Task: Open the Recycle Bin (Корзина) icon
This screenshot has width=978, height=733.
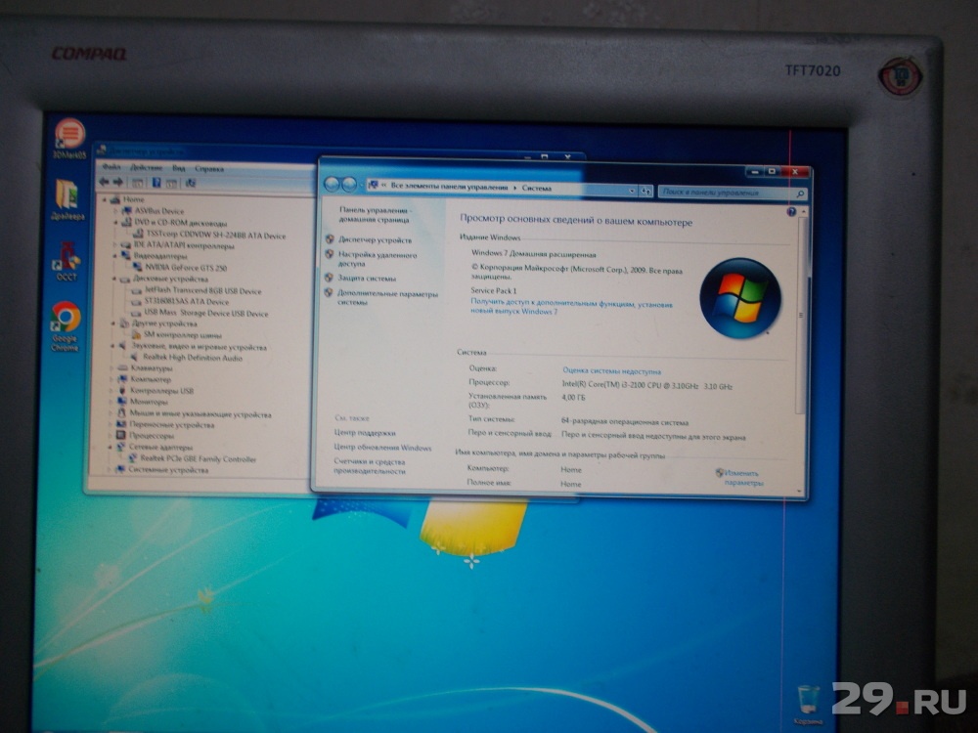Action: pos(808,698)
